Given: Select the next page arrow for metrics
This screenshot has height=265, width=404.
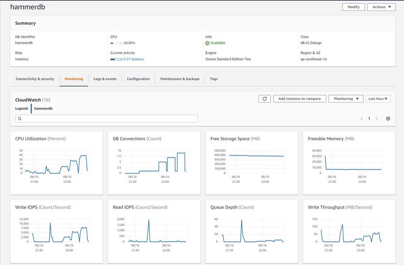Looking at the screenshot, I should pos(377,118).
